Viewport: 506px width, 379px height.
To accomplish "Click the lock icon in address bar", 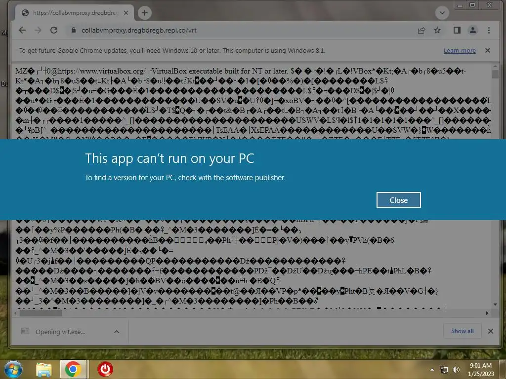I will (x=74, y=30).
